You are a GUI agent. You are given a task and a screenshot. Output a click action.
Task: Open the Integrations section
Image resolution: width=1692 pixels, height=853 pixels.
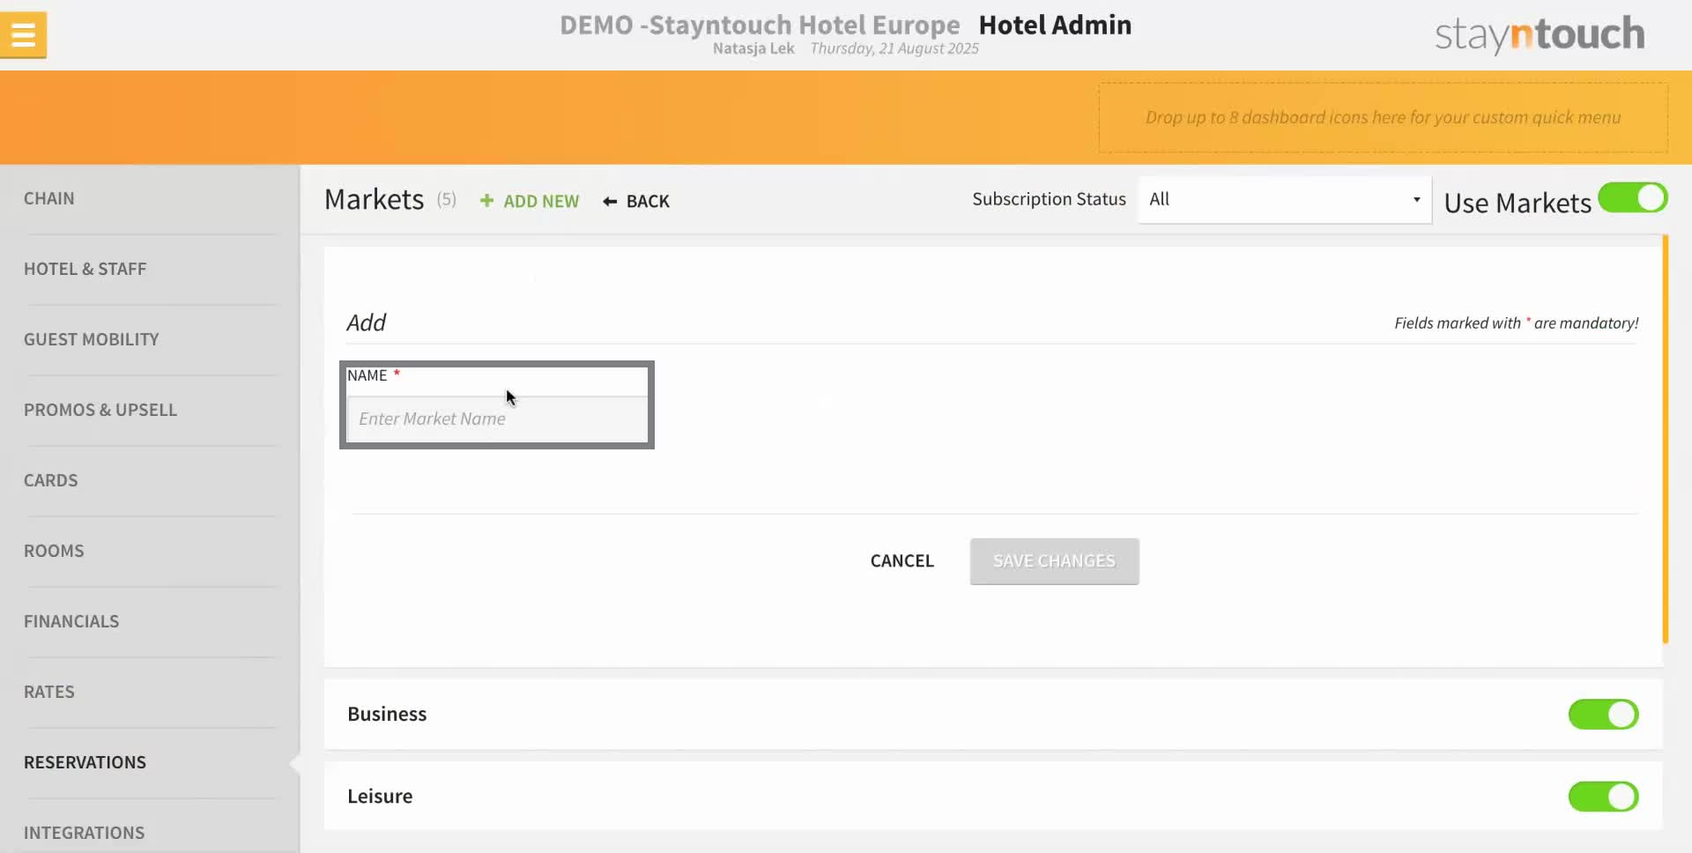coord(85,833)
